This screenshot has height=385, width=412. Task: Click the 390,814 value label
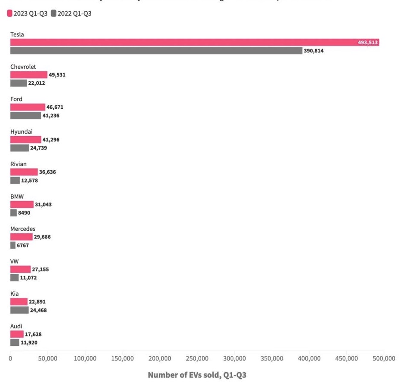314,51
